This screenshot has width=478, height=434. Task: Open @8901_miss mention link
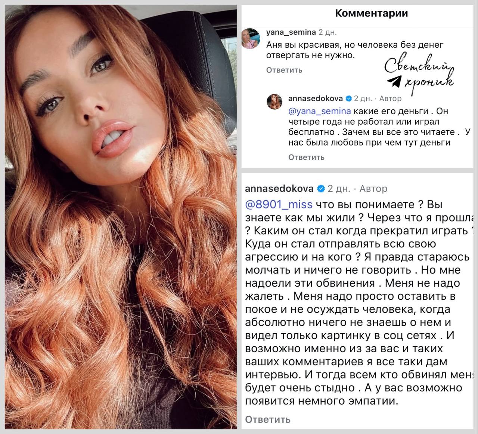[279, 205]
